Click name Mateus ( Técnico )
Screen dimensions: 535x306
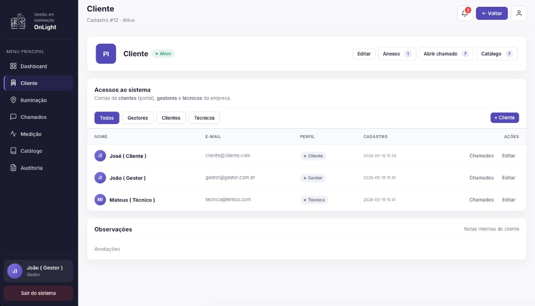pyautogui.click(x=132, y=200)
